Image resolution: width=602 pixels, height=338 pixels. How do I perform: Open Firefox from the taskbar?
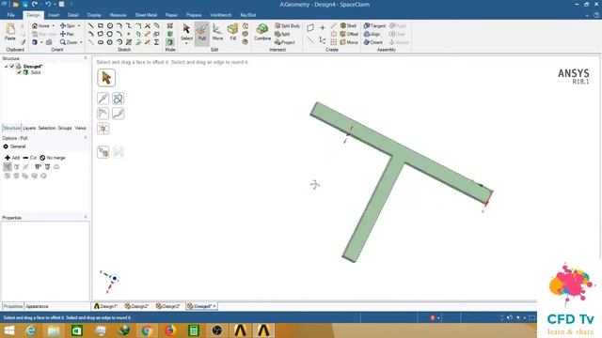(170, 330)
